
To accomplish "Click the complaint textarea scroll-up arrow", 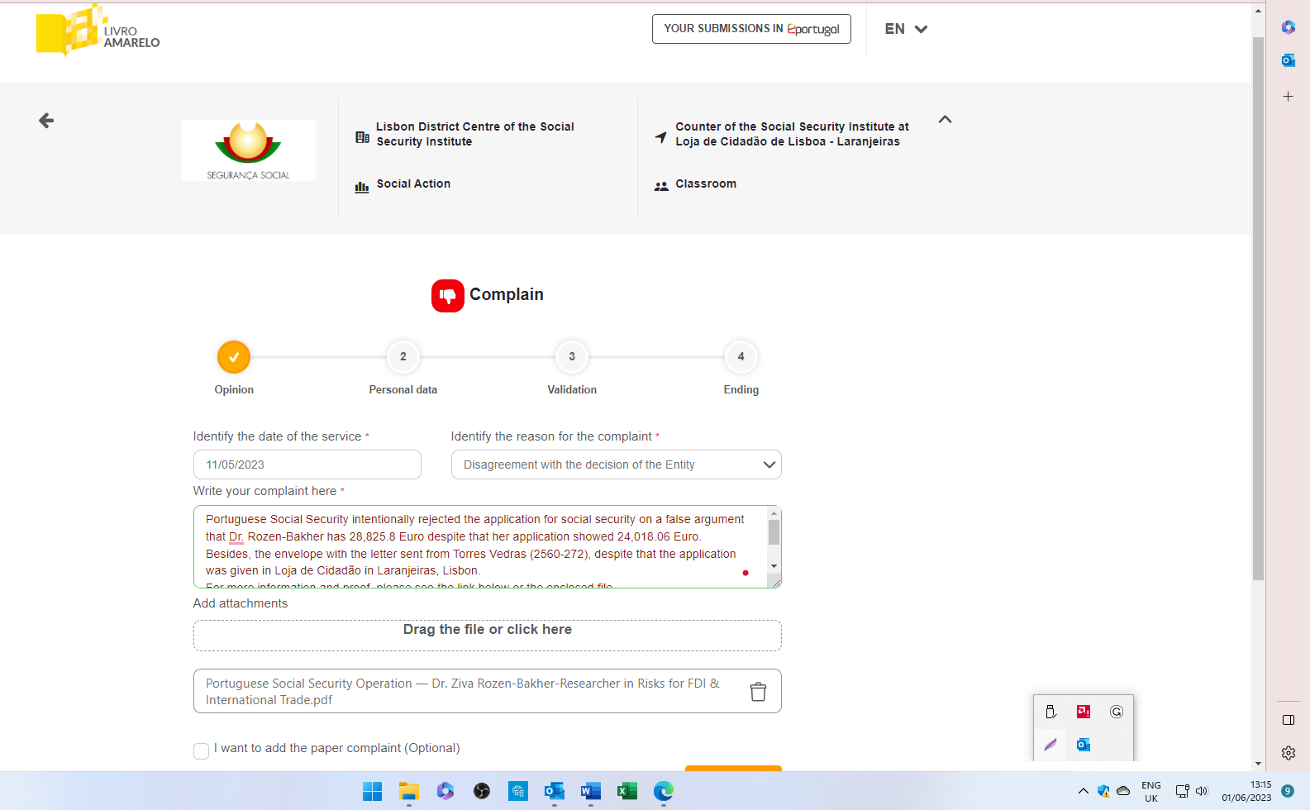I will click(x=774, y=513).
